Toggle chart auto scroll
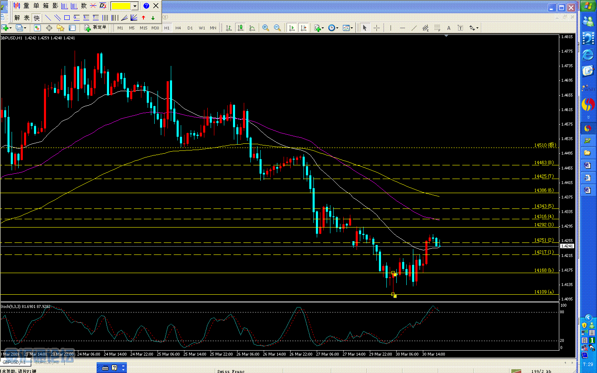The width and height of the screenshot is (597, 373). 291,28
